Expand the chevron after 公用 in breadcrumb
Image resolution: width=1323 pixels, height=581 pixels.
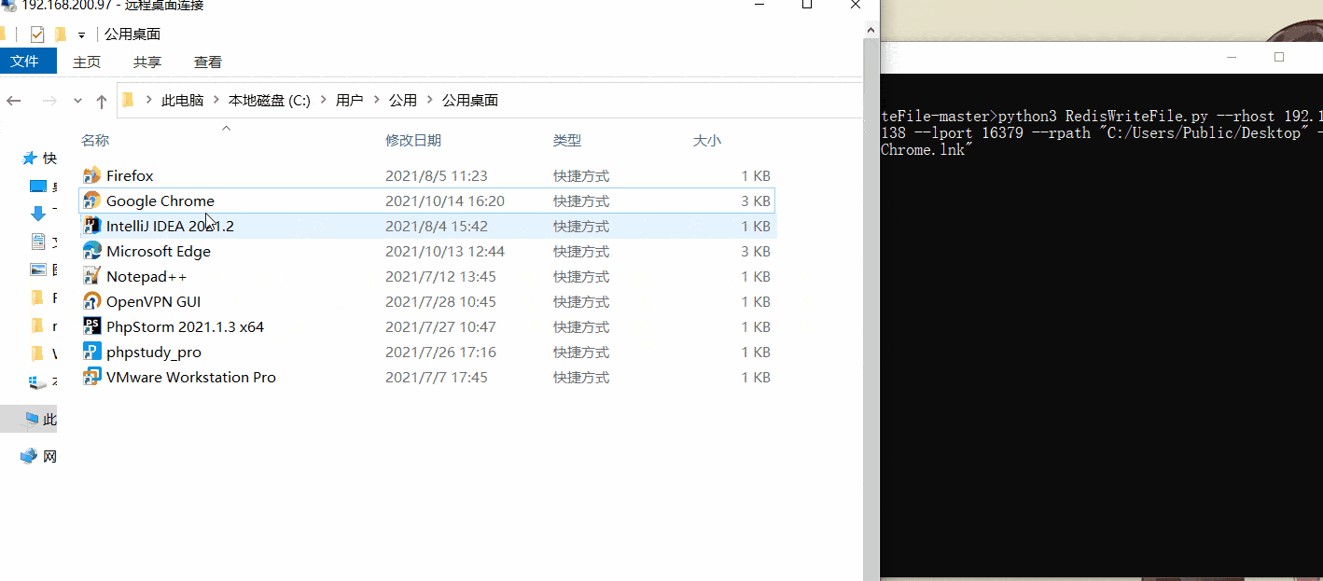coord(430,100)
